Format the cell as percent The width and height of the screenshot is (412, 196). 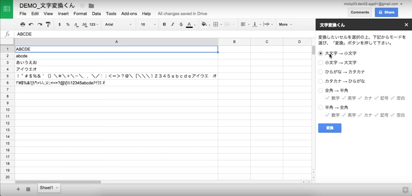pos(68,25)
